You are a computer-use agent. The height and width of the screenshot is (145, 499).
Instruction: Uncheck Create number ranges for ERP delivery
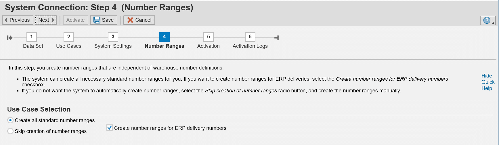tap(110, 128)
